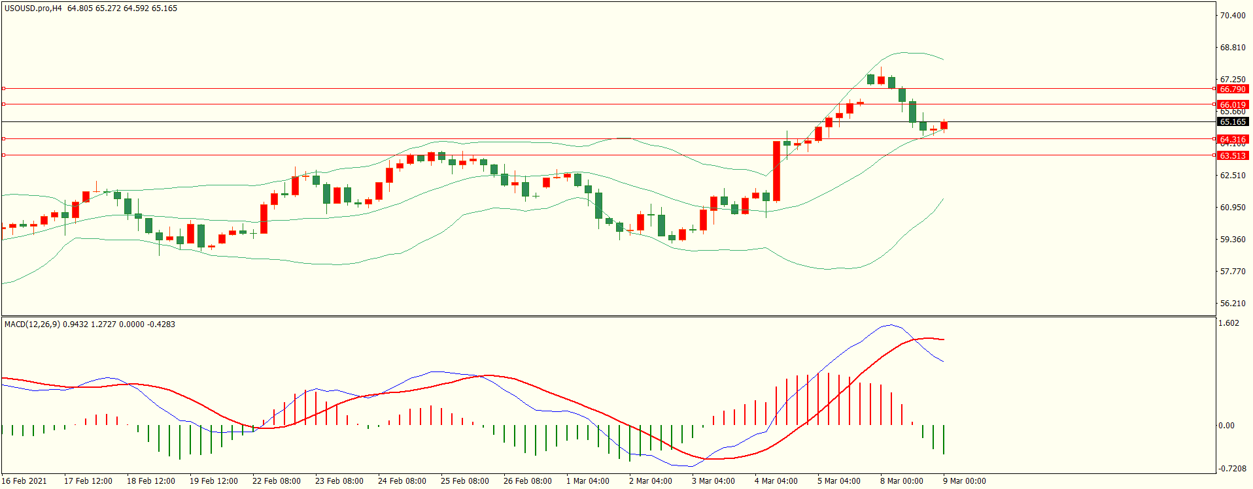
Task: Click the 22 Feb 08:00 time axis label
Action: 276,481
